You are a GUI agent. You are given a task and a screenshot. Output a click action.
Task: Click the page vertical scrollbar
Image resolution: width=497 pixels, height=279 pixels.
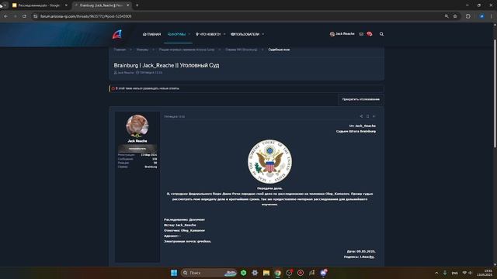(495, 93)
